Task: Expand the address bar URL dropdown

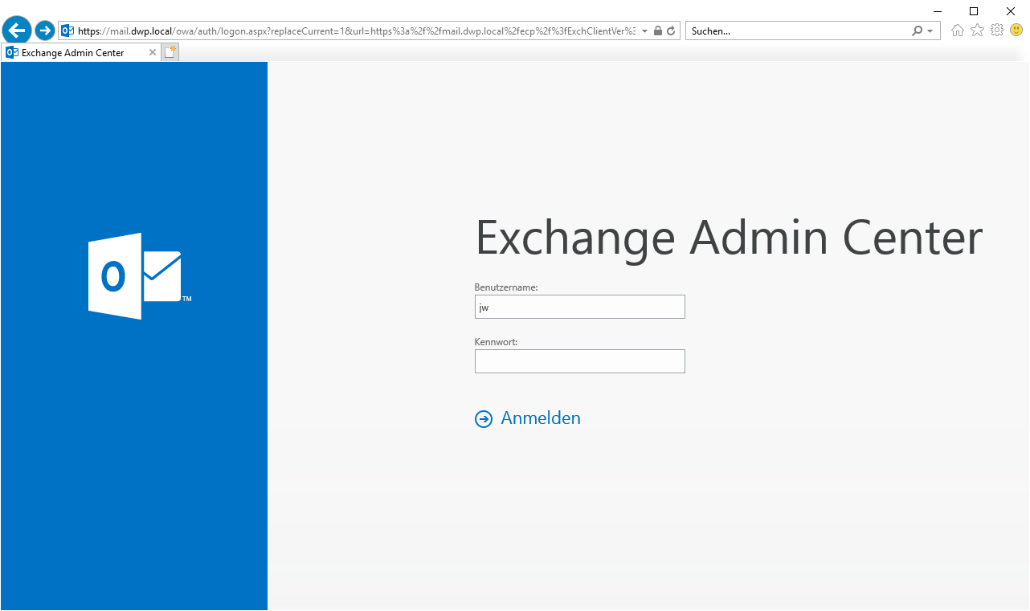Action: [644, 31]
